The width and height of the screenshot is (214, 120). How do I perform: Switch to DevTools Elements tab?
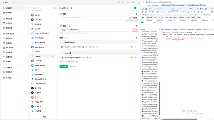pyautogui.click(x=152, y=9)
